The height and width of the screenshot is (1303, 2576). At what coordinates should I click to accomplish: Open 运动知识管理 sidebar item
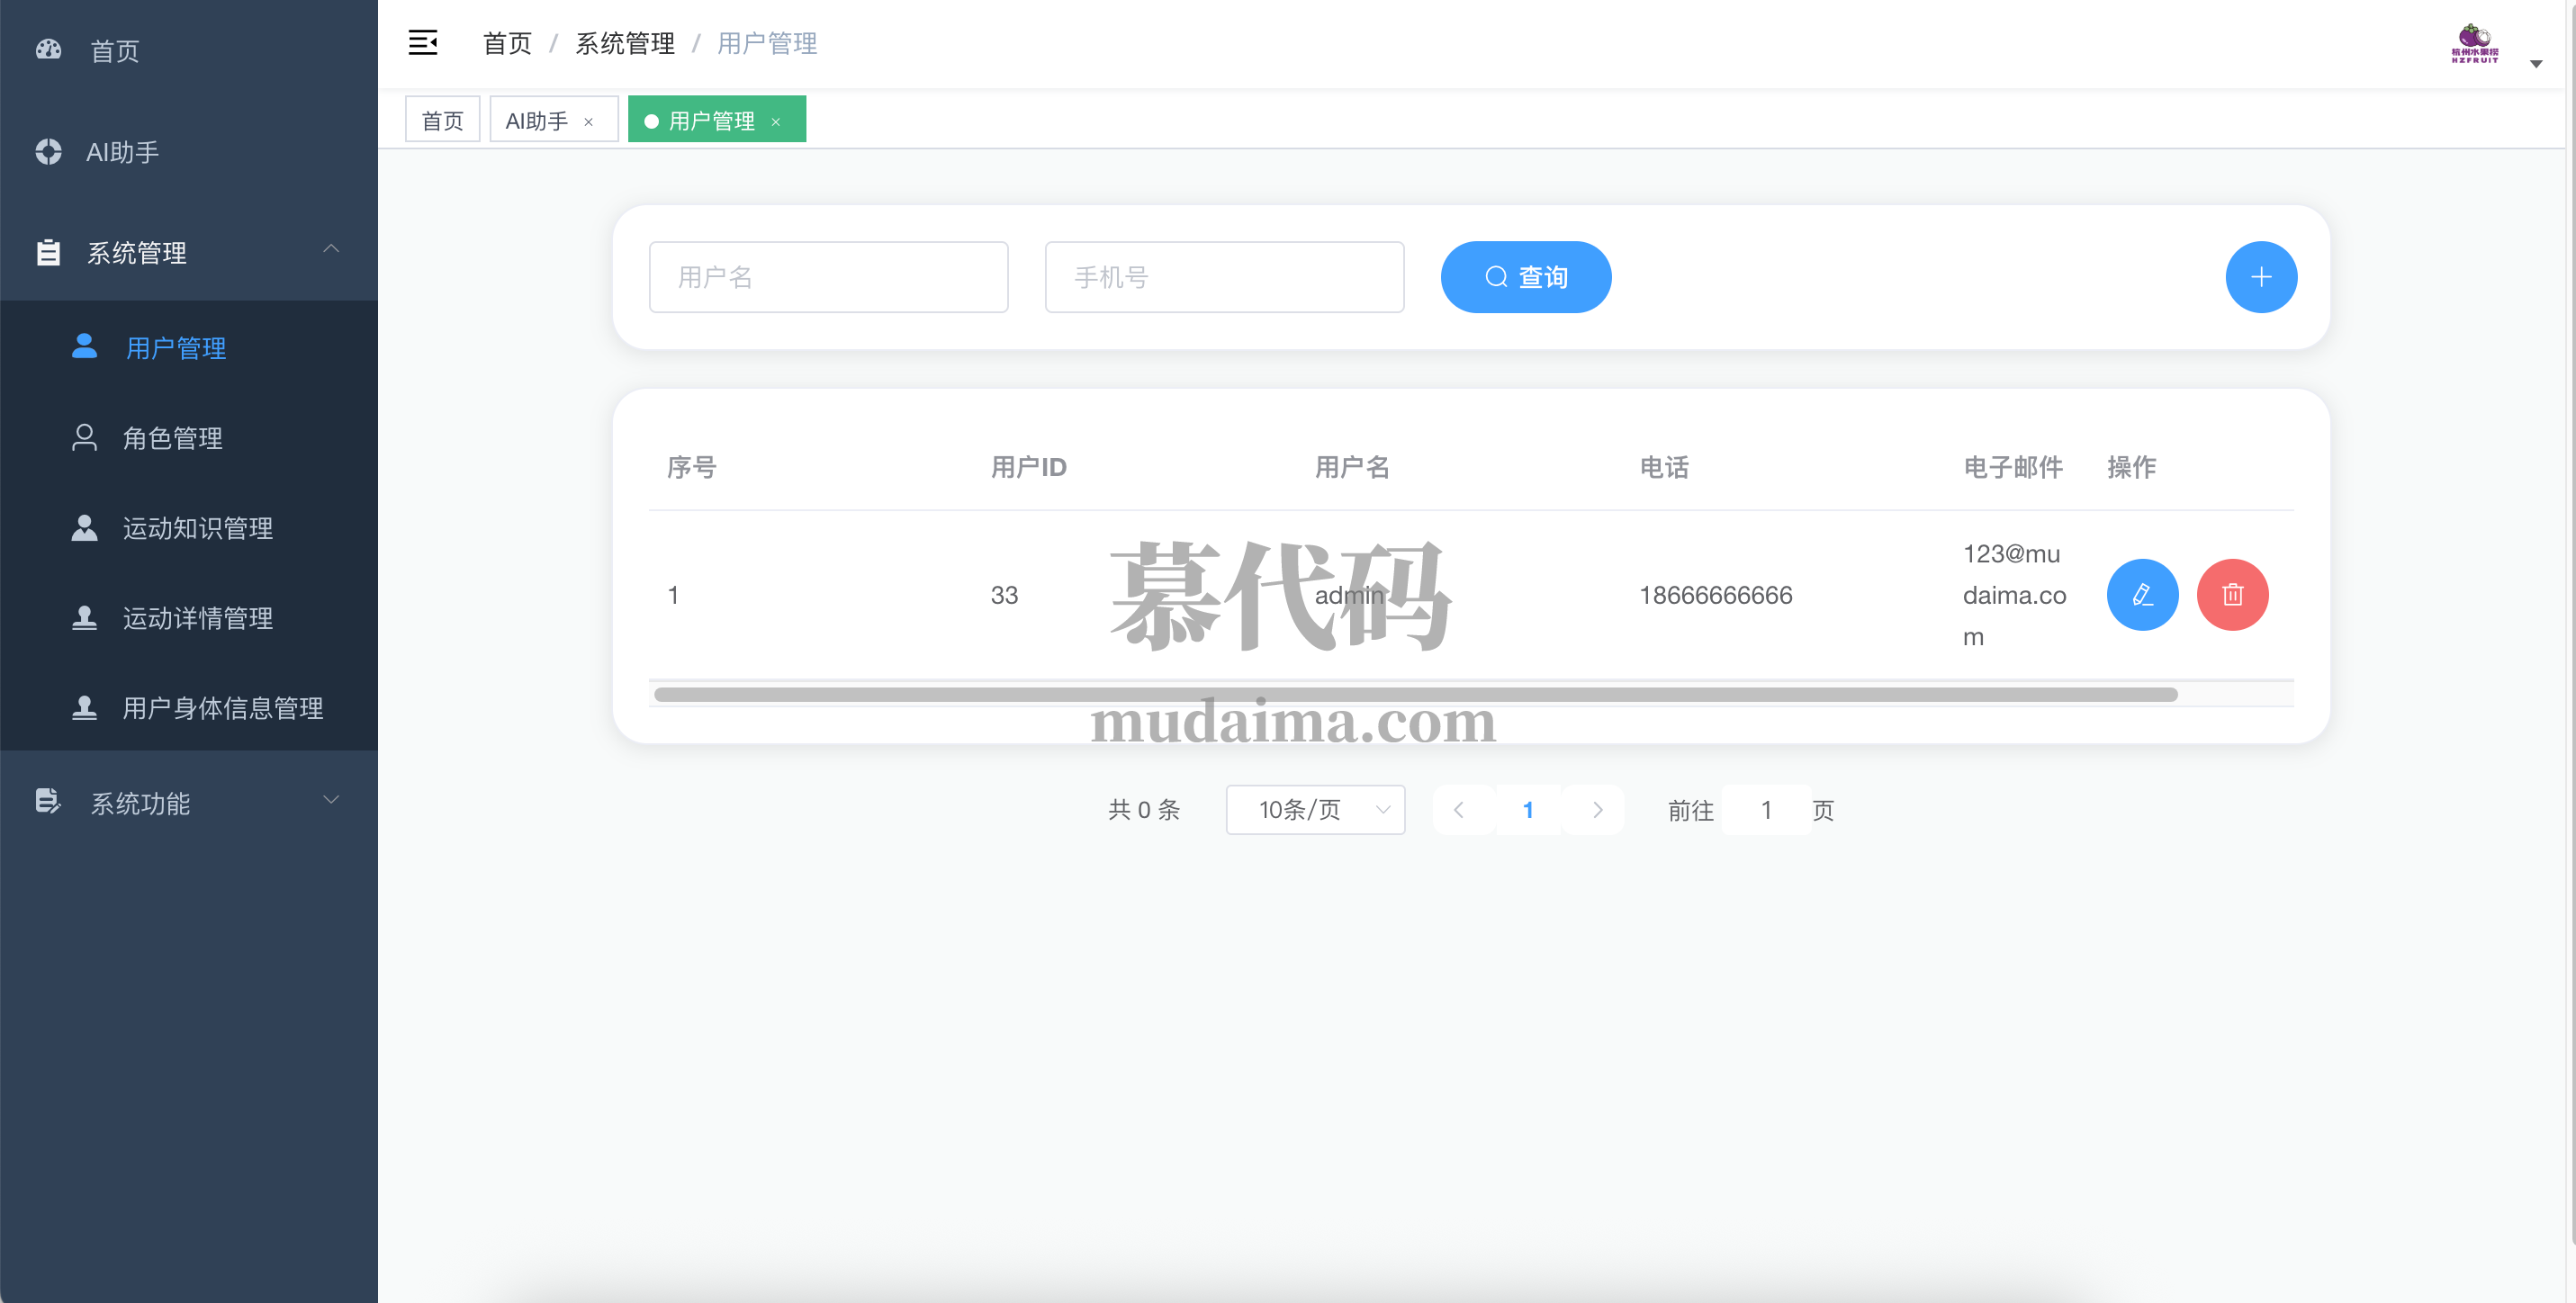(197, 528)
